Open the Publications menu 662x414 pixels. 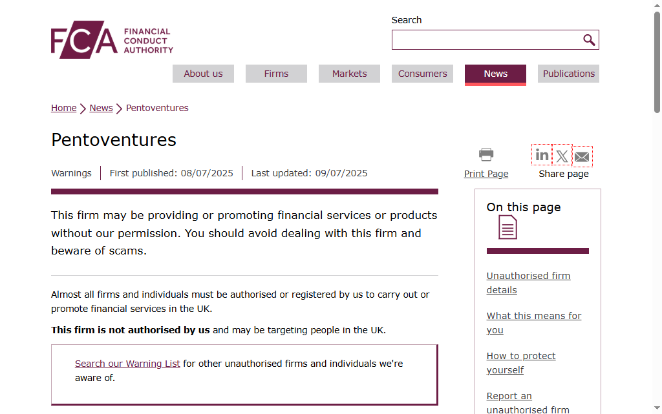[x=568, y=74]
